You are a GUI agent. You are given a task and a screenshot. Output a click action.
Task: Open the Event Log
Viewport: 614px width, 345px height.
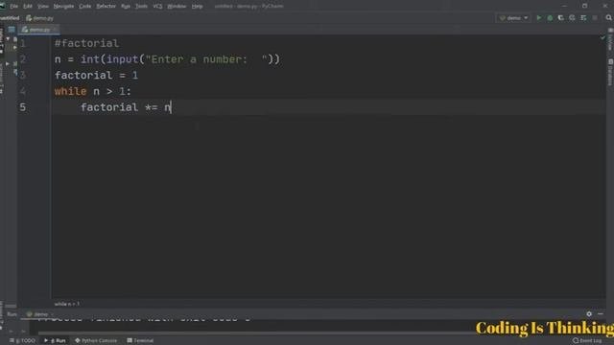click(587, 341)
